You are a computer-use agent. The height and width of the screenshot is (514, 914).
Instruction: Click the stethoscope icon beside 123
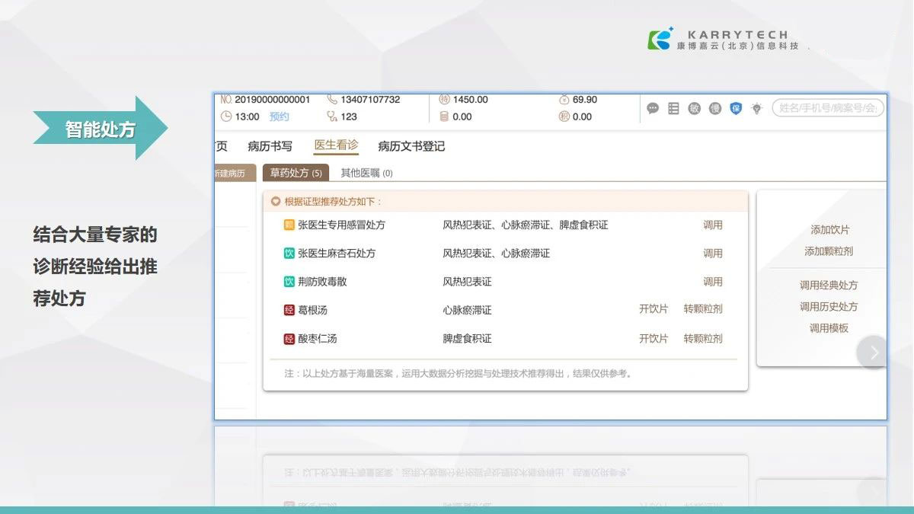point(331,117)
